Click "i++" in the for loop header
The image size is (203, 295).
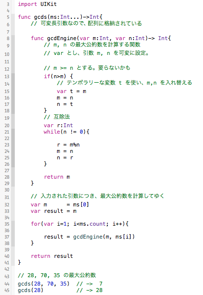pyautogui.click(x=117, y=224)
